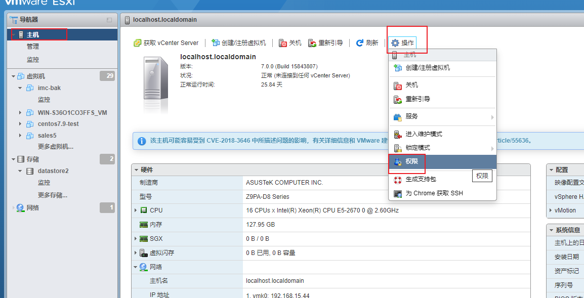This screenshot has height=298, width=584.
Task: Click the 29 virtual machines count badge
Action: 107,76
